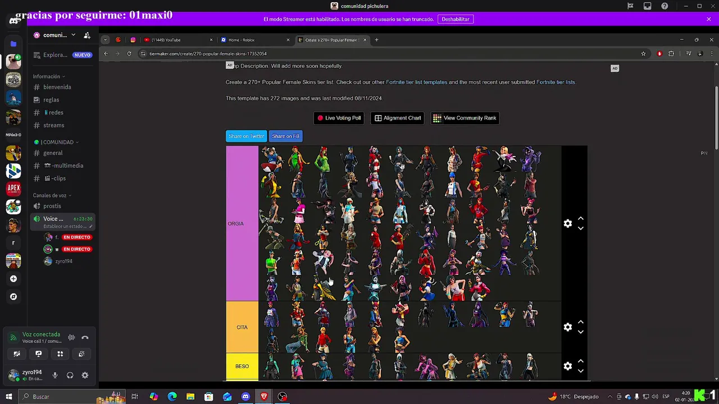Open the multimedia channel
The image size is (719, 404).
click(62, 166)
